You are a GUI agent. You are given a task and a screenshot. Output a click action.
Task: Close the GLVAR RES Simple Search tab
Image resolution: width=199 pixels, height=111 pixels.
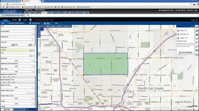pos(25,15)
